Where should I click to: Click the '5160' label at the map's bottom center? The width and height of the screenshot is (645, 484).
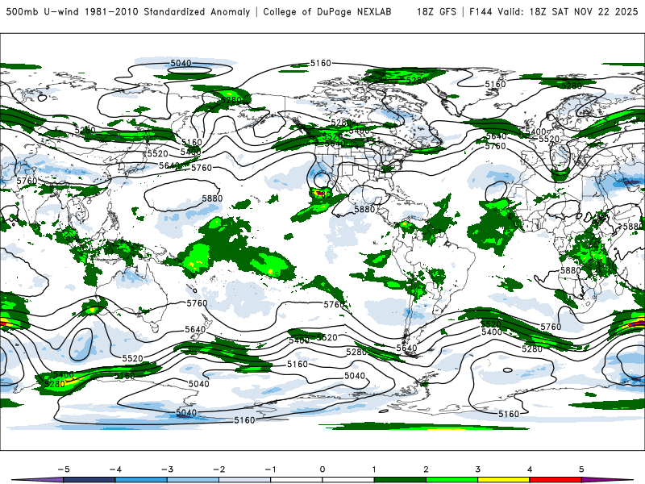coord(245,420)
